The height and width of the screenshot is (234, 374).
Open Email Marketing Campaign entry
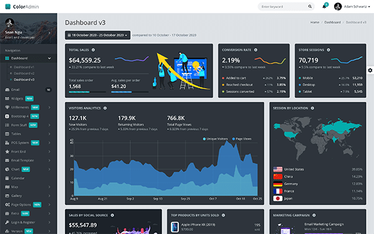(324, 224)
